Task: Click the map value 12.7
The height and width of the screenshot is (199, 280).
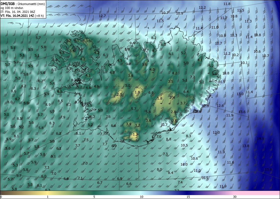Action: pos(102,16)
